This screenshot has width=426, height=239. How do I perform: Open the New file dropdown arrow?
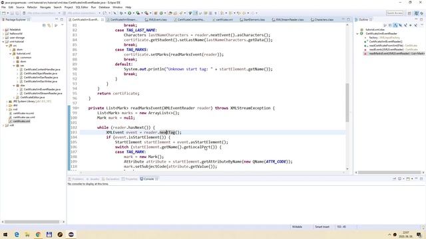coord(7,13)
